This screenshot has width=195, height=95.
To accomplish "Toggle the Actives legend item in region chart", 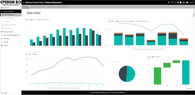I will (x=147, y=21).
